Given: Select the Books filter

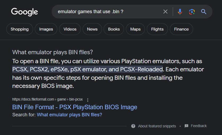Looking at the screenshot, I should point(114,29).
